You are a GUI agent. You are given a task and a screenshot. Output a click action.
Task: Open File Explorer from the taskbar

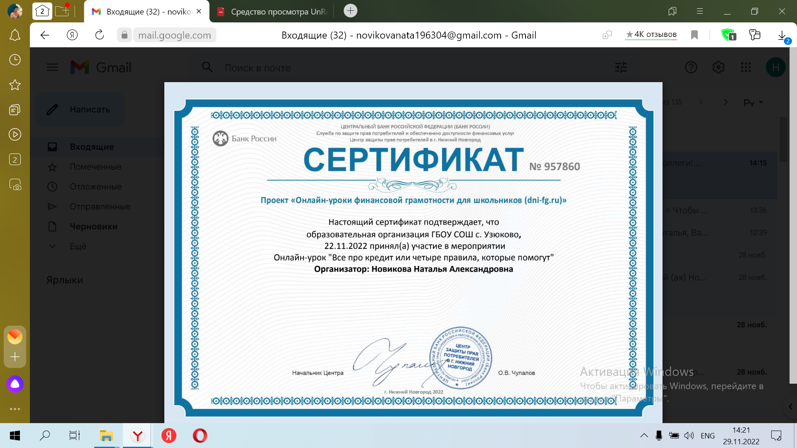tap(107, 436)
